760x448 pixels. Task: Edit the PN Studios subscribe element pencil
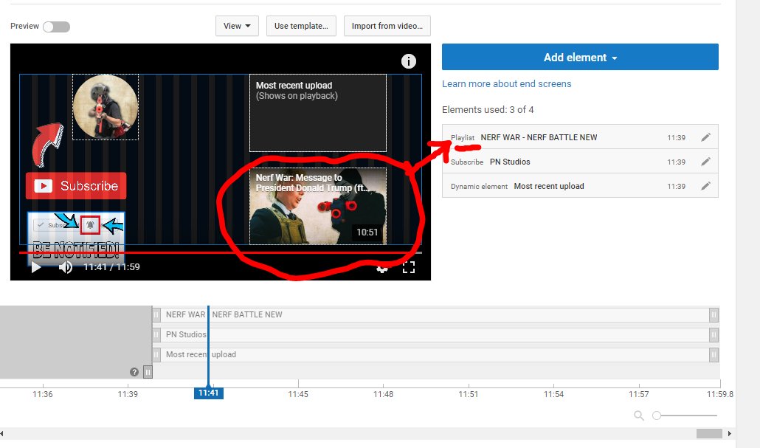(705, 162)
